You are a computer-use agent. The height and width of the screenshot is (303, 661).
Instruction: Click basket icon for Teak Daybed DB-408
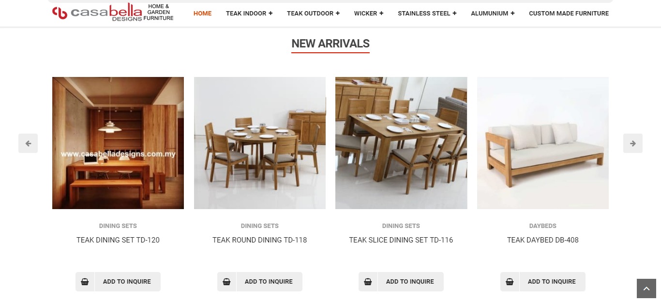510,282
